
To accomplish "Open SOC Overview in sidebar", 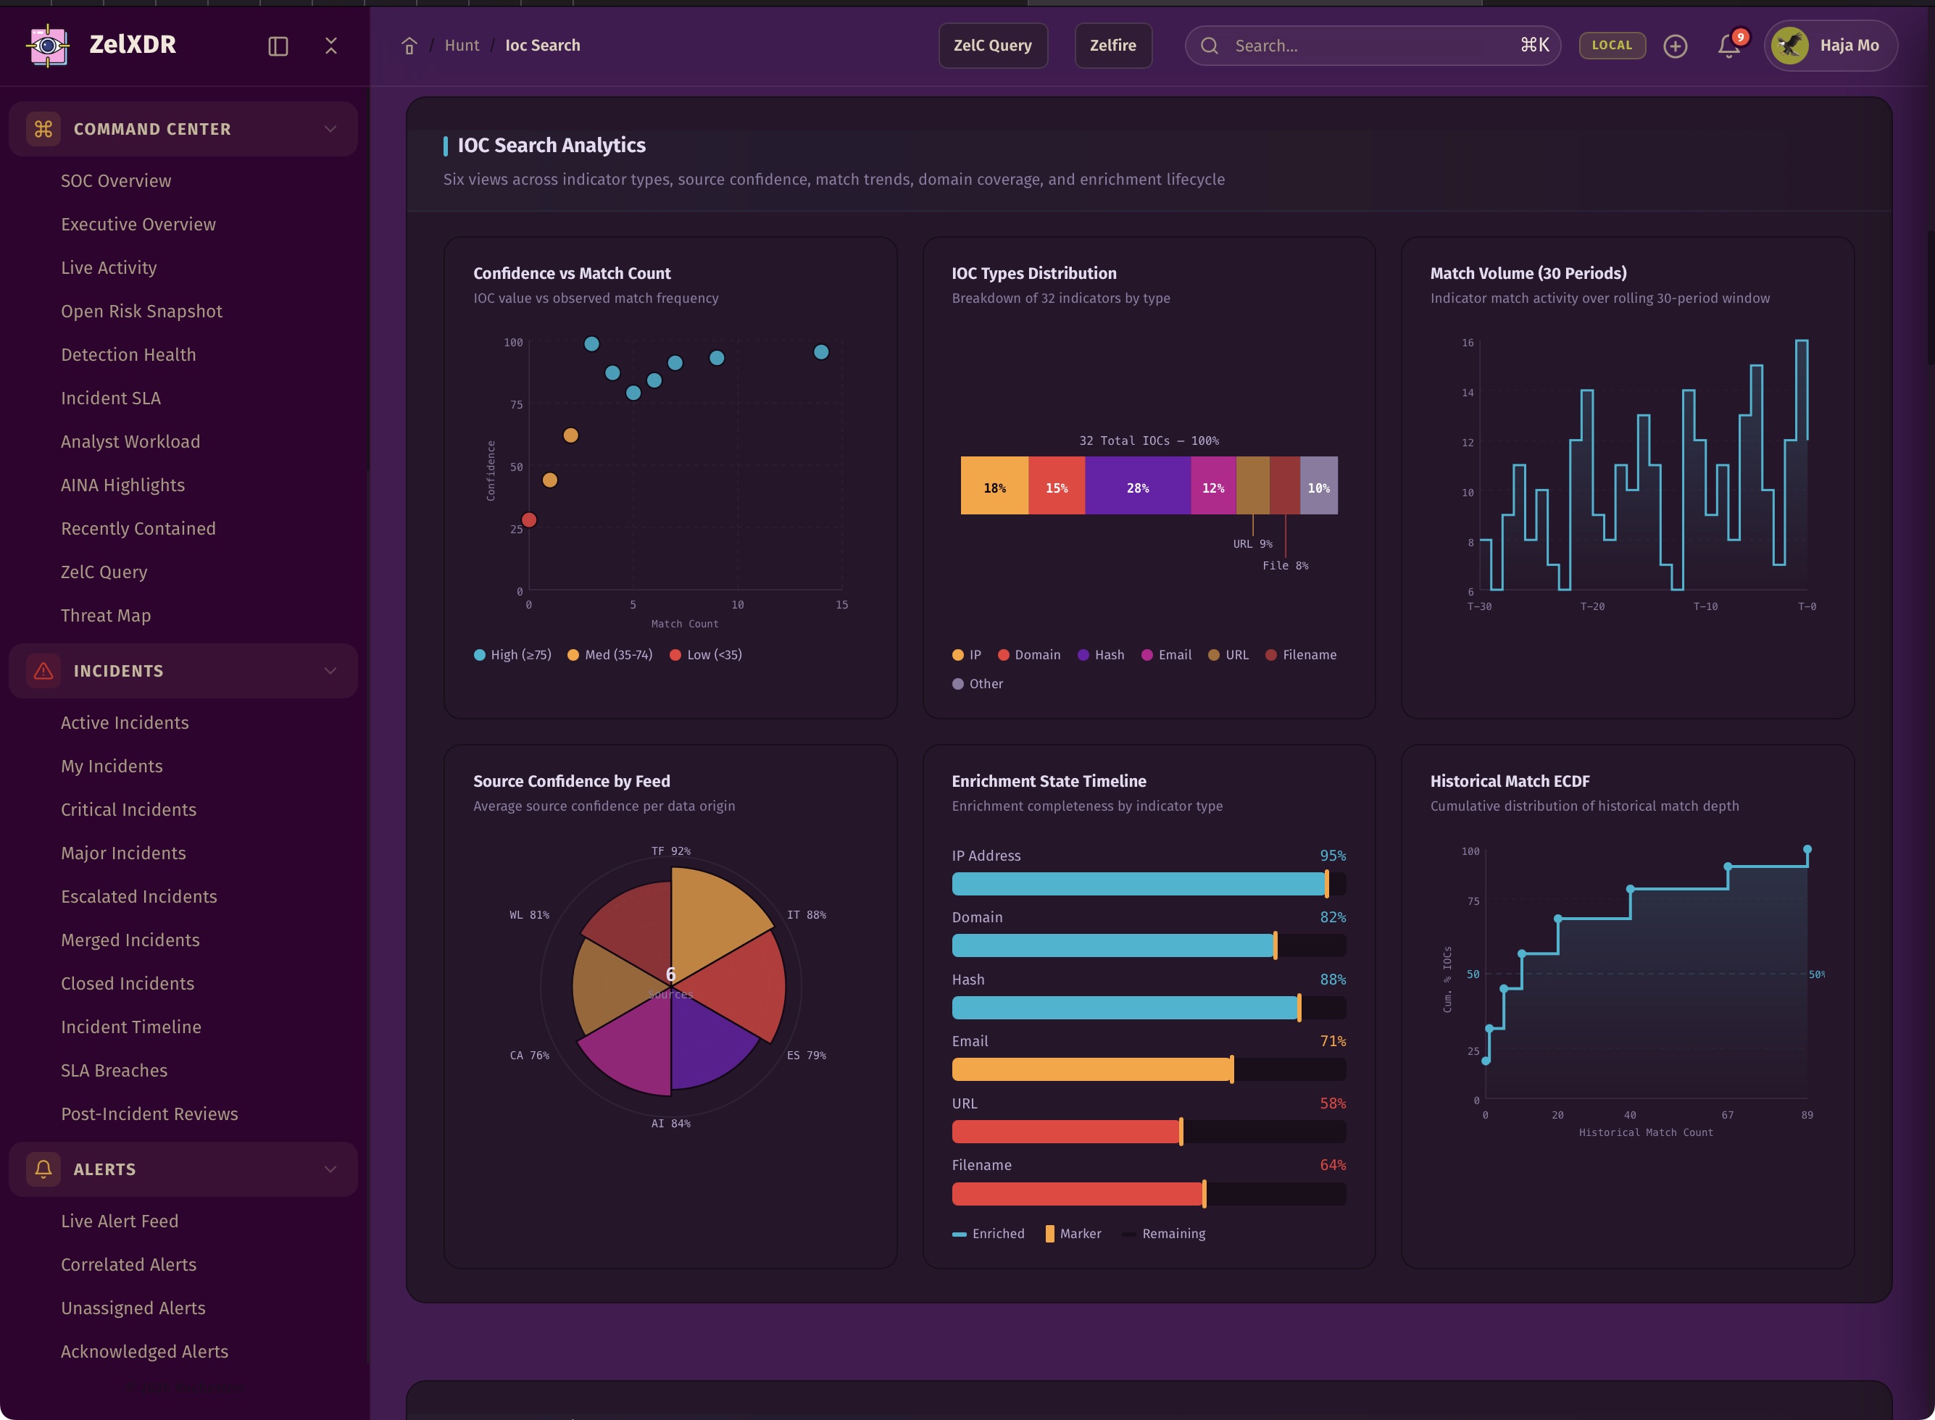I will pyautogui.click(x=116, y=180).
